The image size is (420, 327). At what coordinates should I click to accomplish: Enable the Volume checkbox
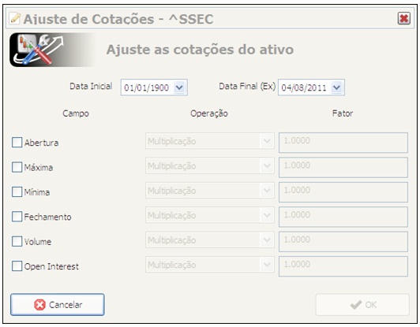pos(17,241)
